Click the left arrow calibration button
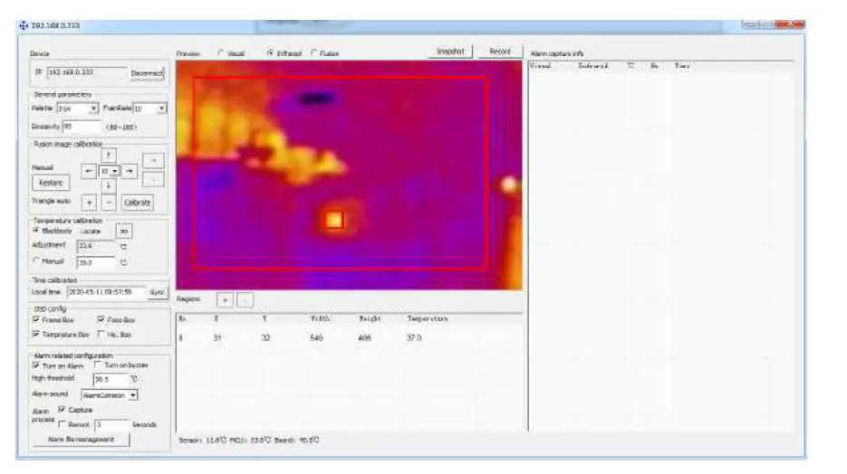 (x=89, y=171)
